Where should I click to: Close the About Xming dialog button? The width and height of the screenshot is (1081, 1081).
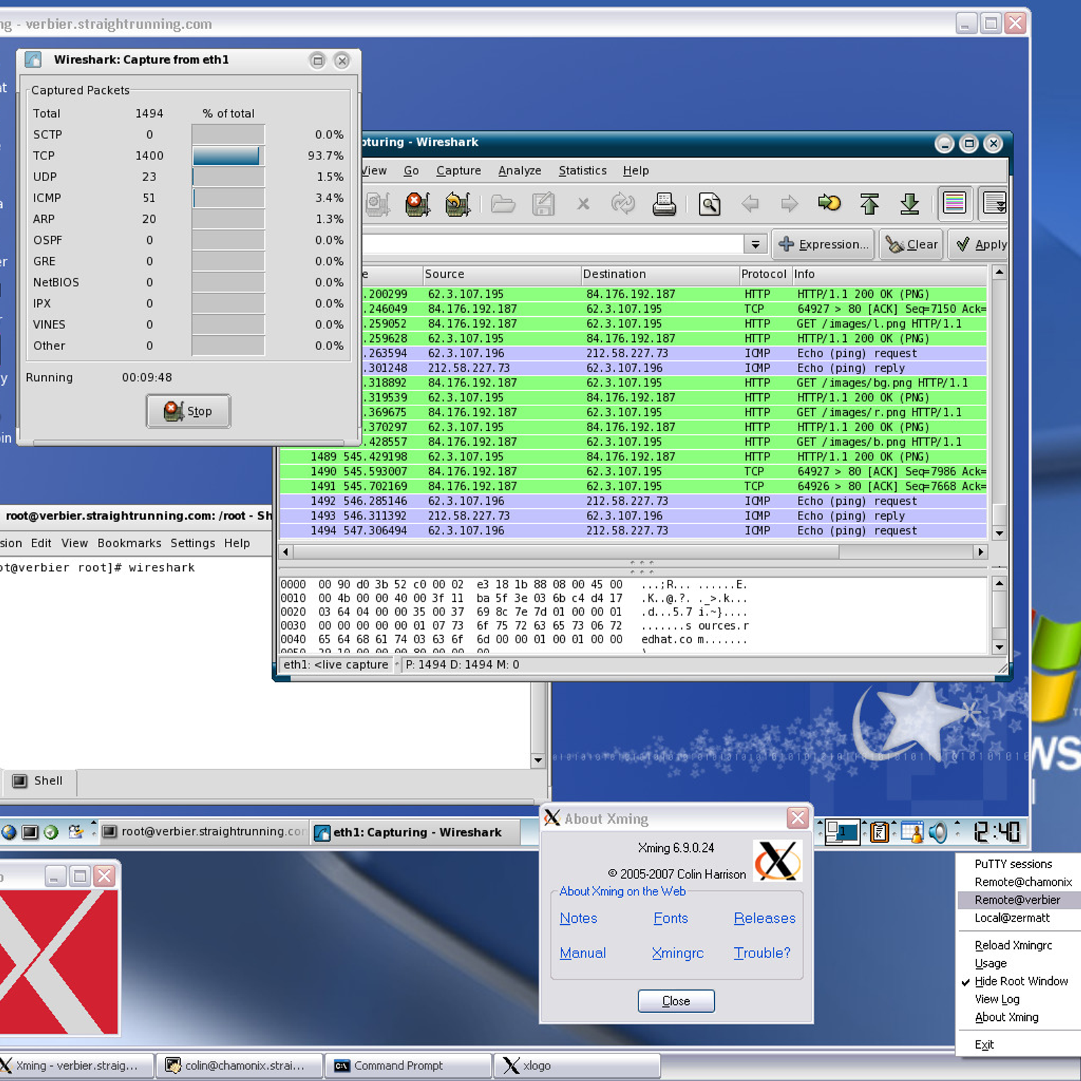(676, 1001)
